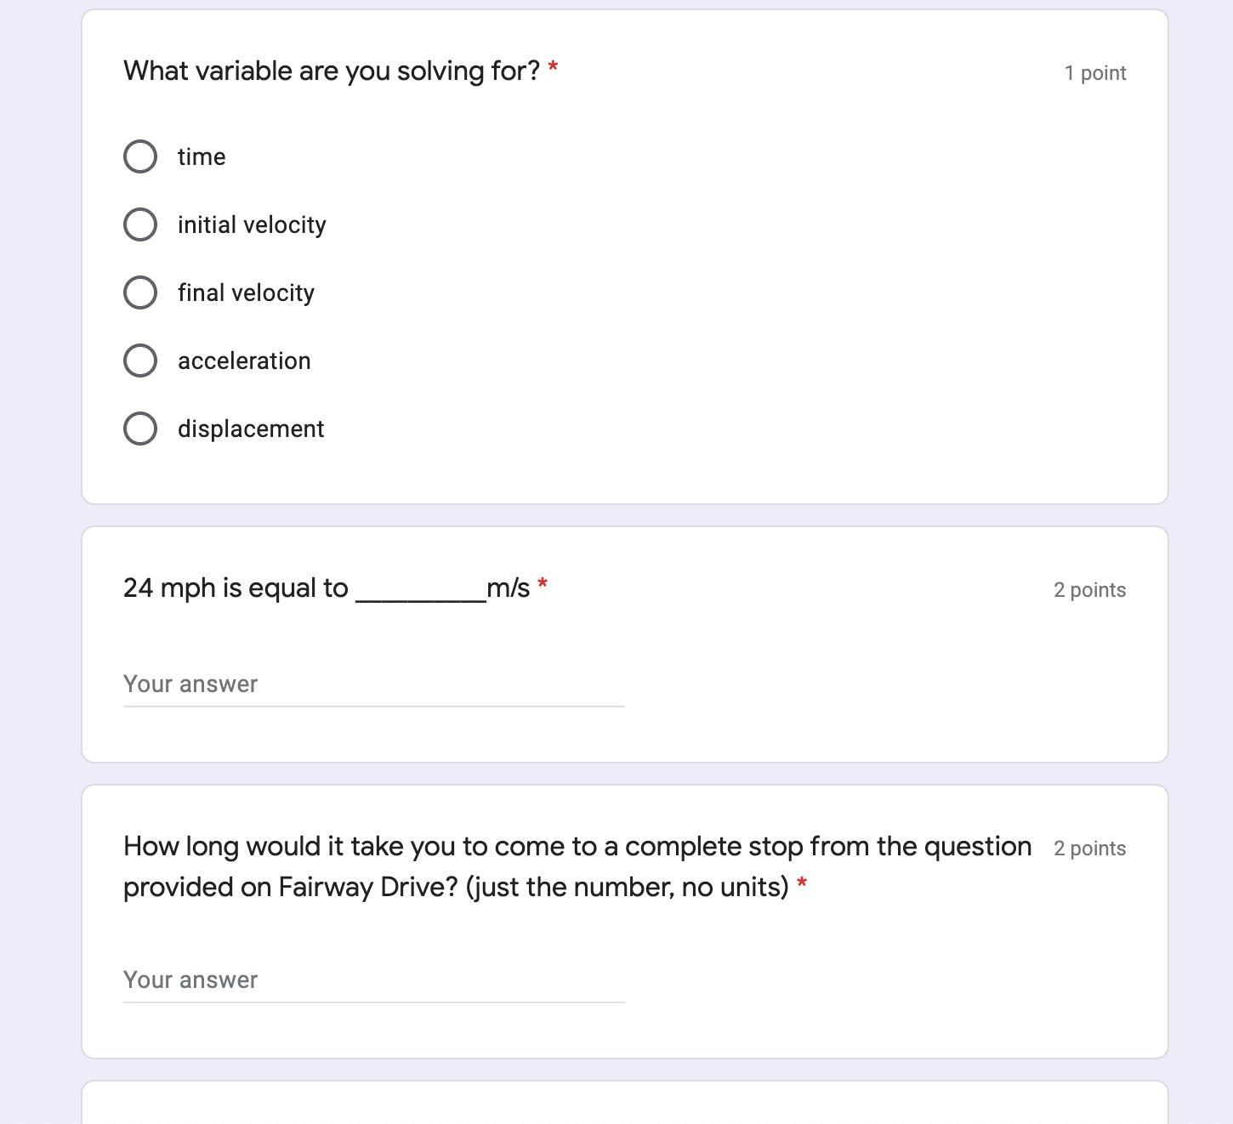1233x1124 pixels.
Task: Click the "acceleration" label text
Action: 244,361
